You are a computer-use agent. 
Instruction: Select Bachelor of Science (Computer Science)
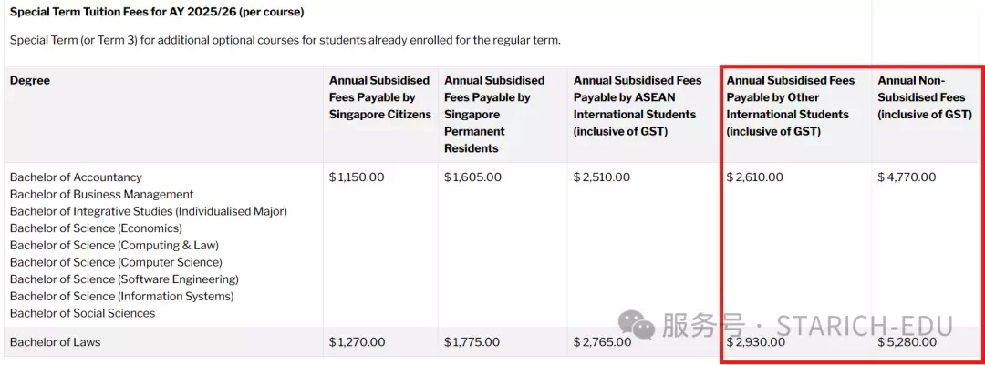point(116,262)
